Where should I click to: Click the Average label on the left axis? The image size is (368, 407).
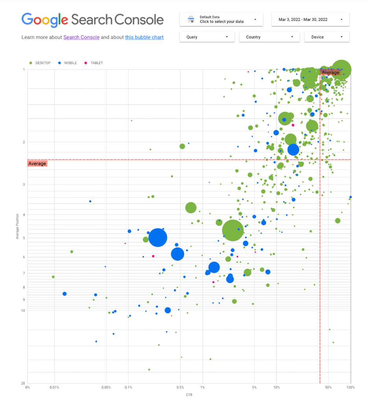[x=37, y=163]
